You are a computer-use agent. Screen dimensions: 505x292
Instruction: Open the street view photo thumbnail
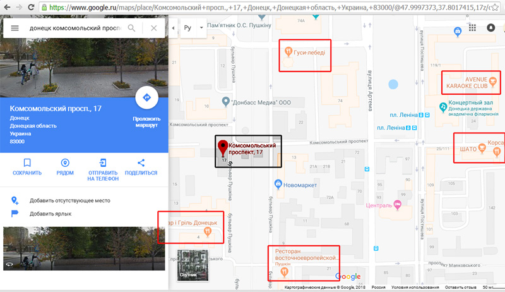click(x=84, y=248)
